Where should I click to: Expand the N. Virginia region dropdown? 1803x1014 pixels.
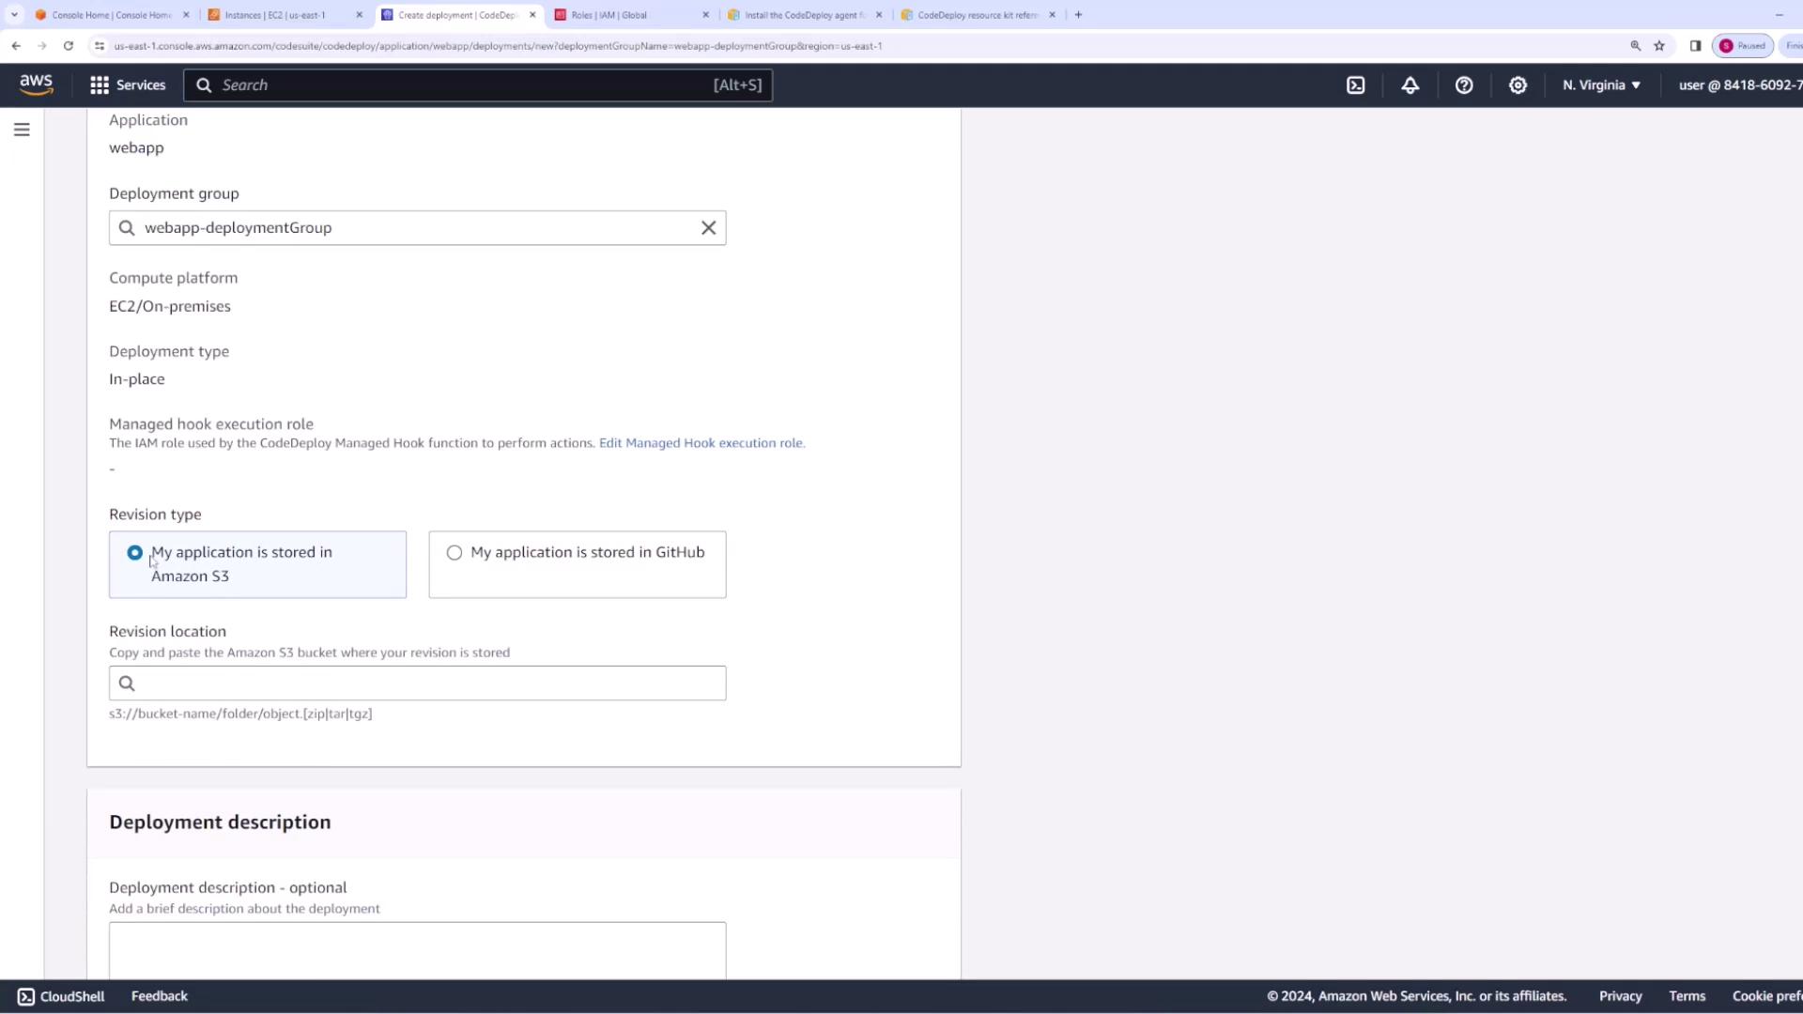point(1601,85)
